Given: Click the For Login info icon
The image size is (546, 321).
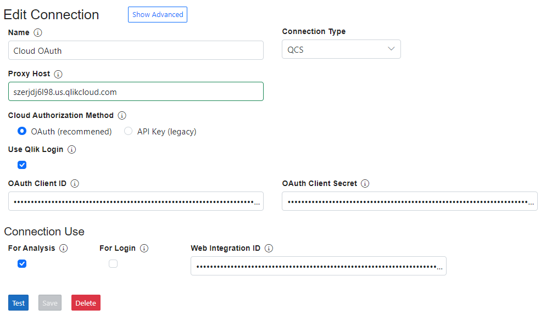Looking at the screenshot, I should tap(144, 249).
